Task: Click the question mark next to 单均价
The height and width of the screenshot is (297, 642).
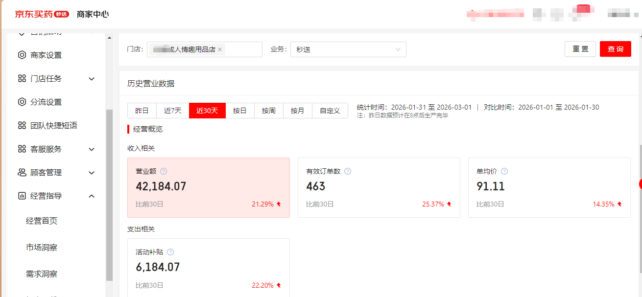Action: pyautogui.click(x=504, y=171)
